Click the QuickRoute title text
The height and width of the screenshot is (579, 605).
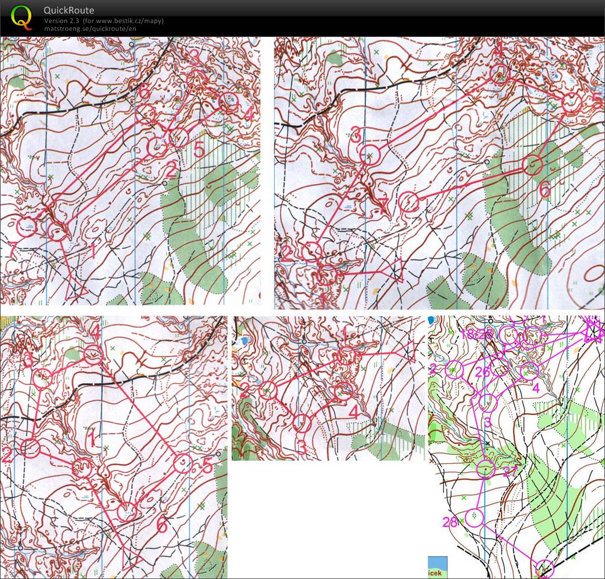pos(69,10)
